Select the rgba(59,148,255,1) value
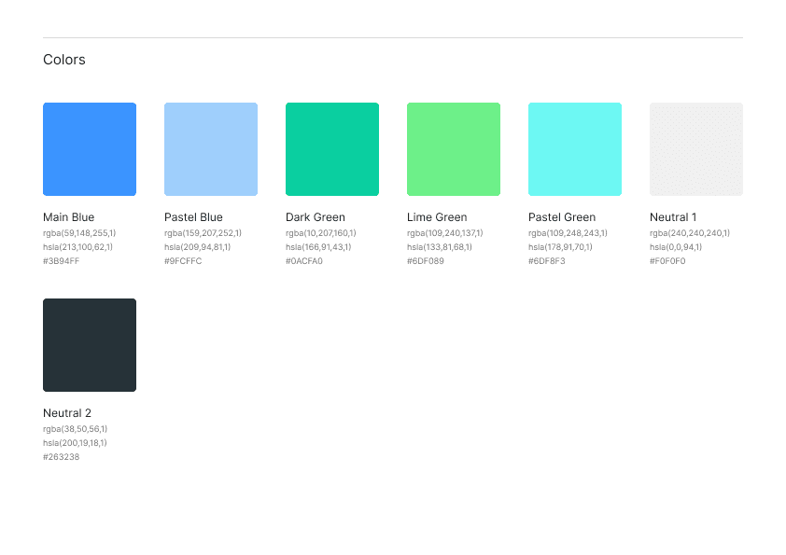 (x=79, y=233)
